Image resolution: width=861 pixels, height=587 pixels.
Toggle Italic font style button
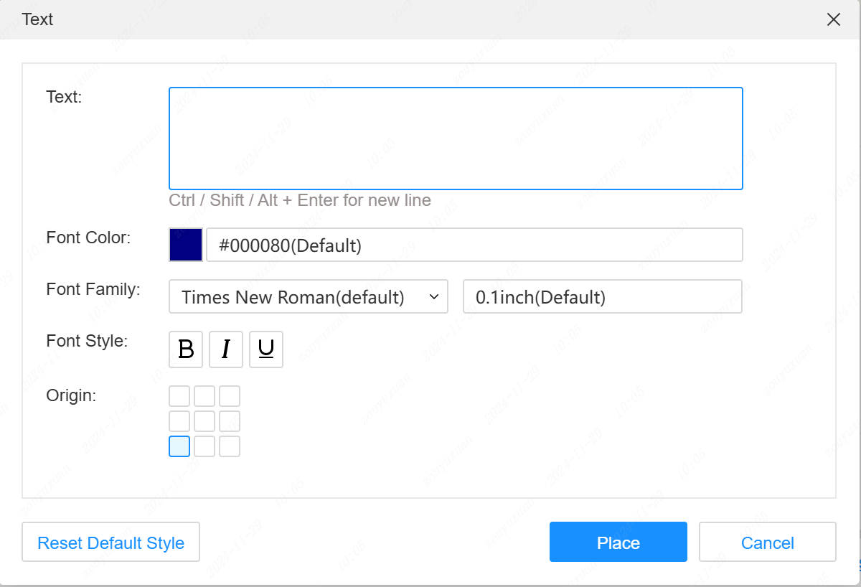click(x=226, y=349)
